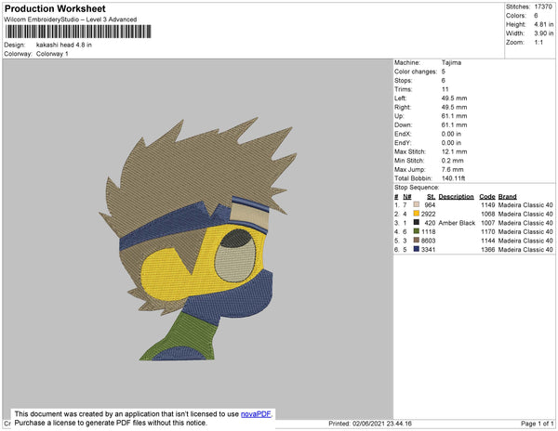Screen dimensions: 558x431
Task: Click the Color changes value 5
Action: coord(444,72)
